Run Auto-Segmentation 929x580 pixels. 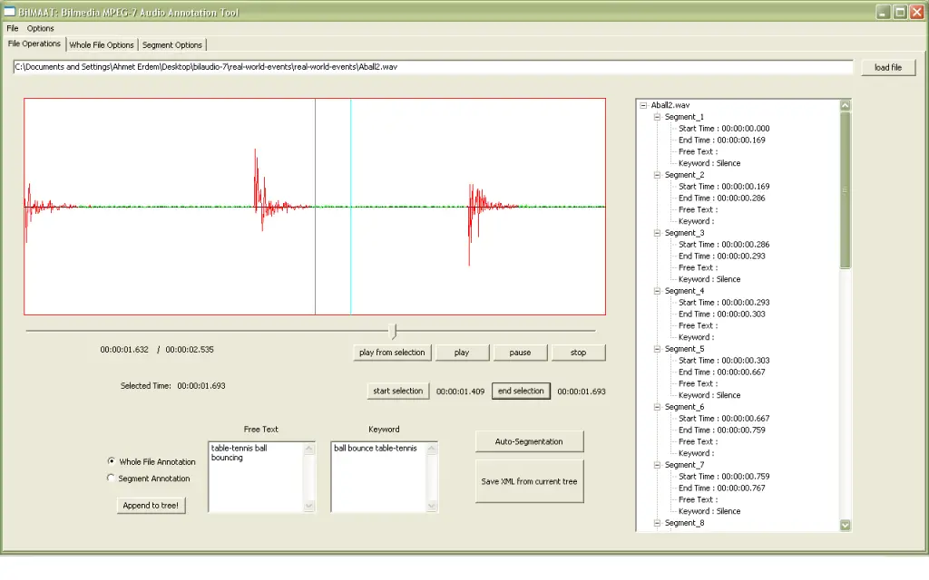point(529,441)
